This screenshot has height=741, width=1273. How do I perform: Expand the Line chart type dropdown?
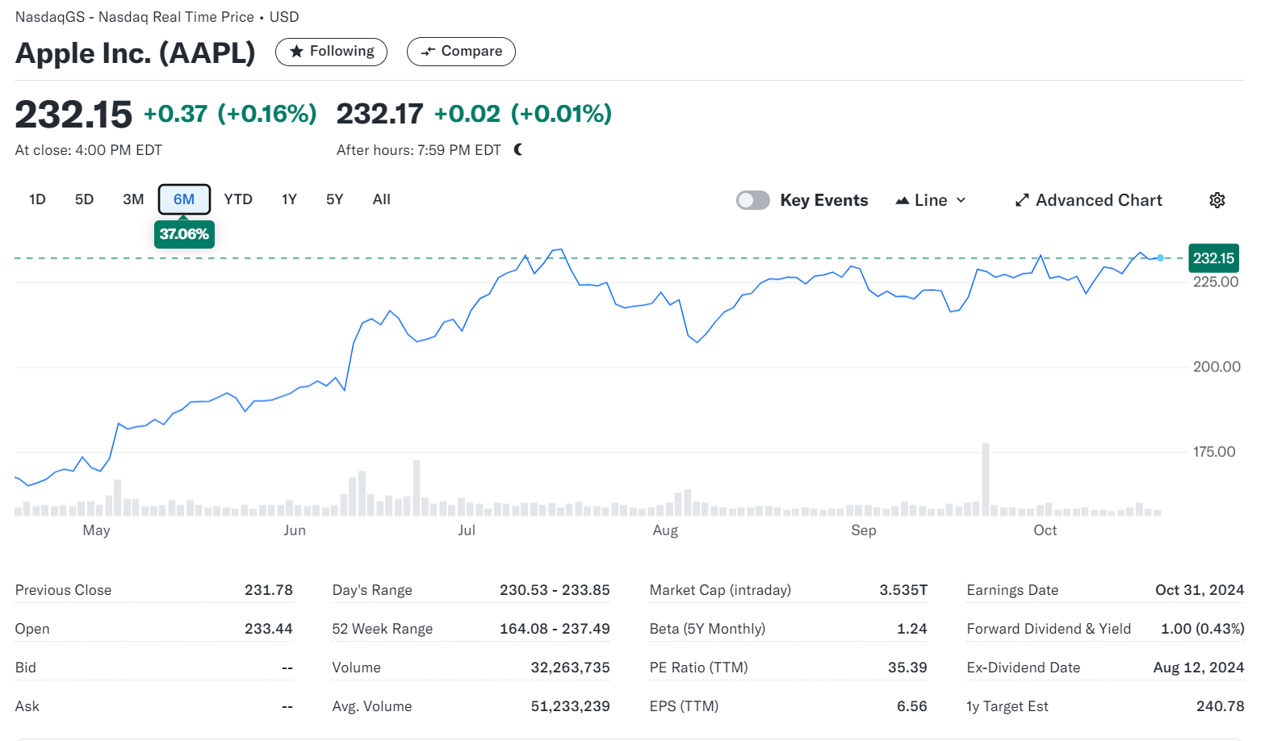[x=931, y=200]
